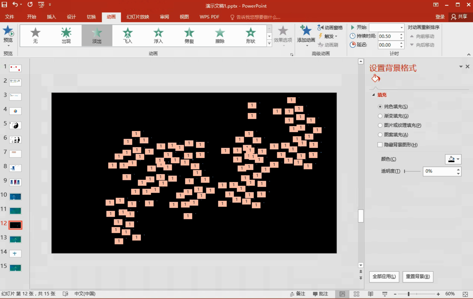Click the 延迟 delay field
This screenshot has width=473, height=299.
(389, 45)
